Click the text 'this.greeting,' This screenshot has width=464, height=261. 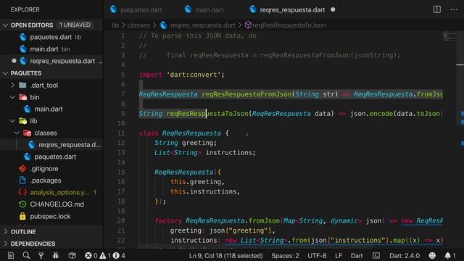point(197,182)
